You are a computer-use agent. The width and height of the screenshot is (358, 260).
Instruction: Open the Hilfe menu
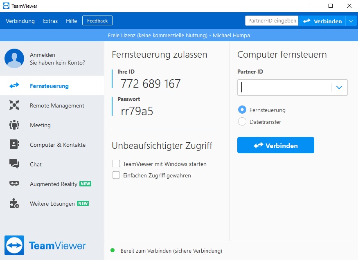(x=72, y=21)
